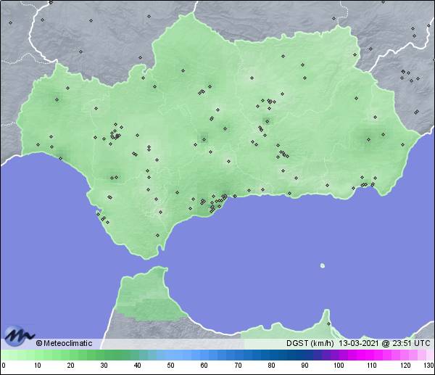Click the date 13-03-2021
The height and width of the screenshot is (375, 435).
[358, 343]
